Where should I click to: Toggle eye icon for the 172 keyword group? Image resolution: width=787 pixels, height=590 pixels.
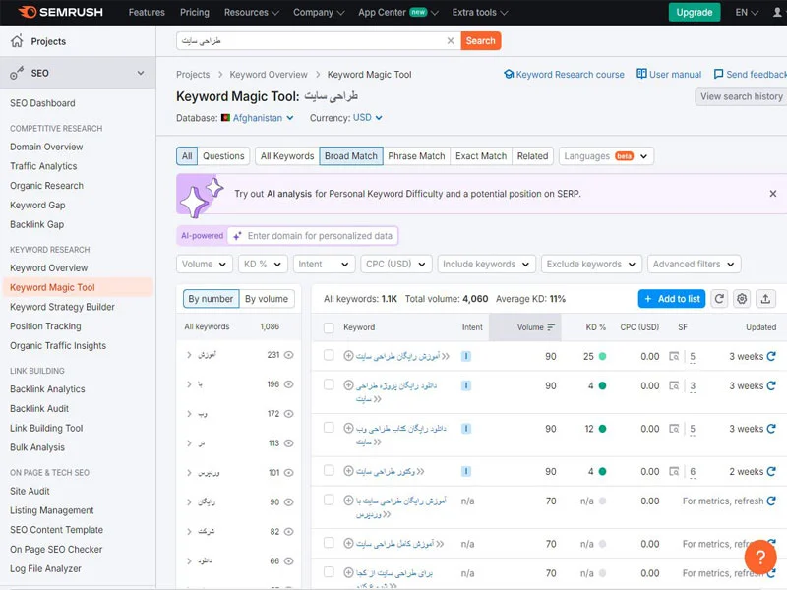(288, 414)
